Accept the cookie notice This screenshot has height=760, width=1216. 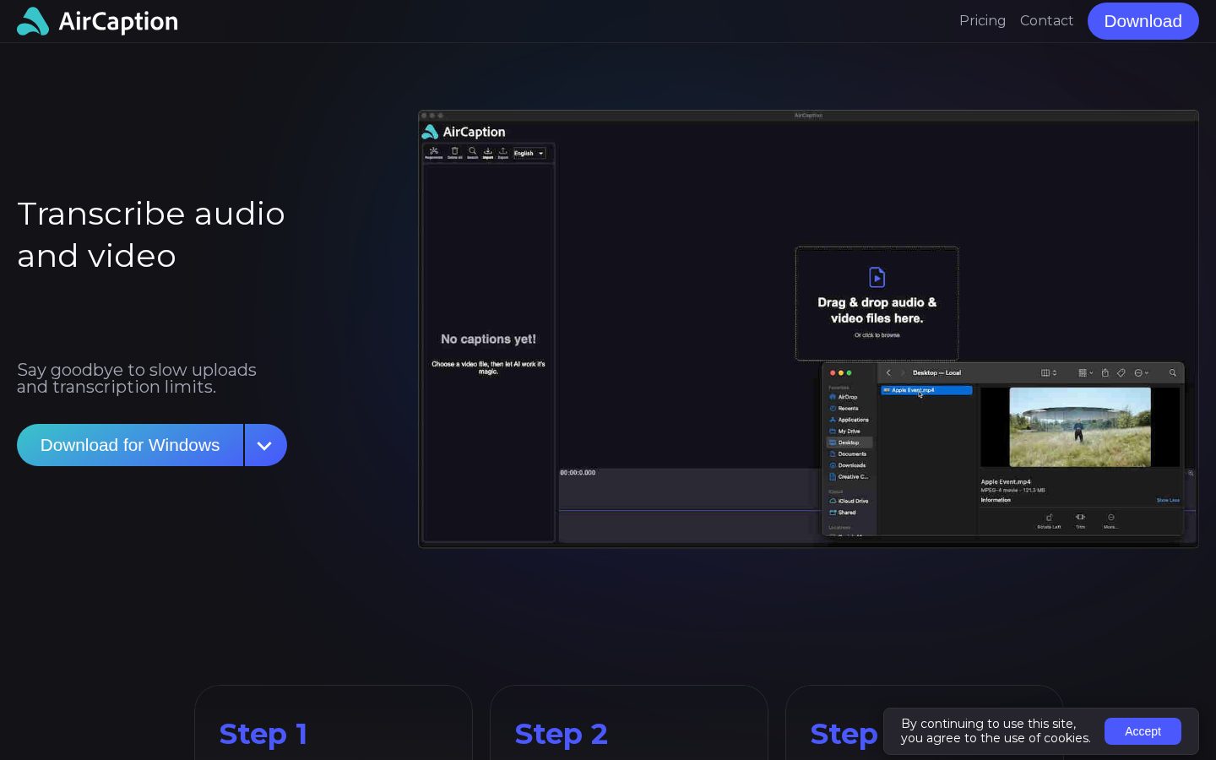point(1143,731)
